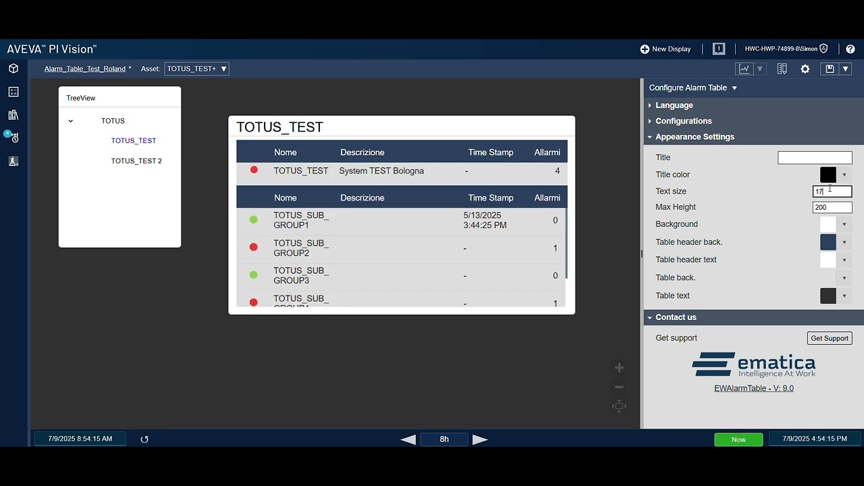Open Table header text color dropdown arrow
The width and height of the screenshot is (864, 486).
pyautogui.click(x=844, y=260)
